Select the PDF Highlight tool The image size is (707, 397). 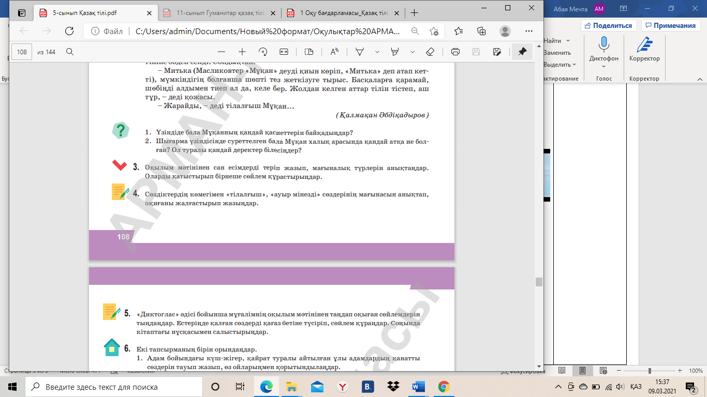(x=395, y=52)
